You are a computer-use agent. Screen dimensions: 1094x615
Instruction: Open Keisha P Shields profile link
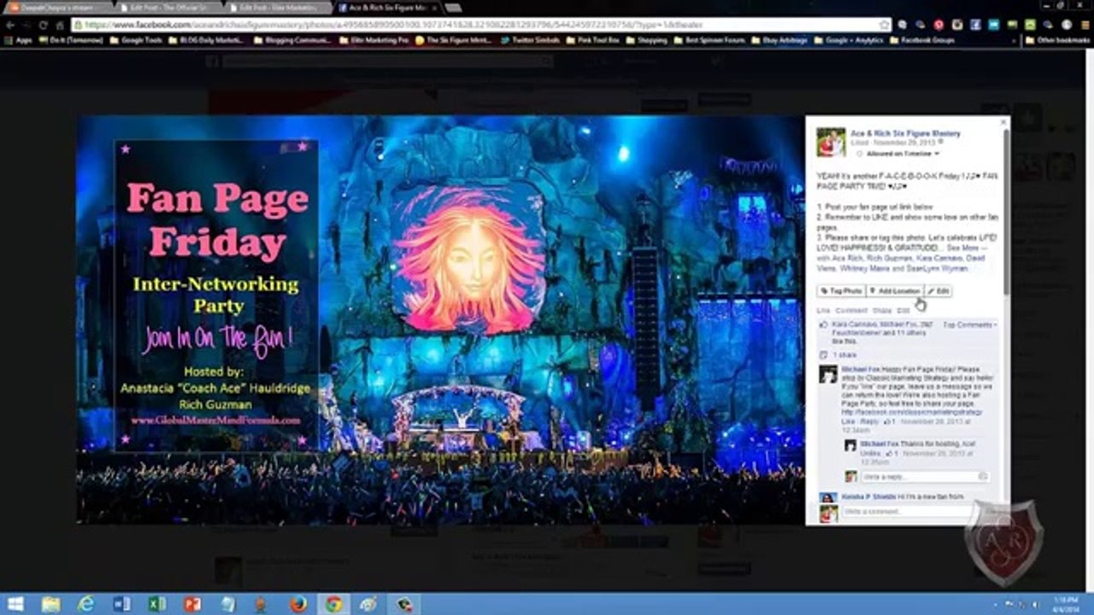tap(868, 497)
